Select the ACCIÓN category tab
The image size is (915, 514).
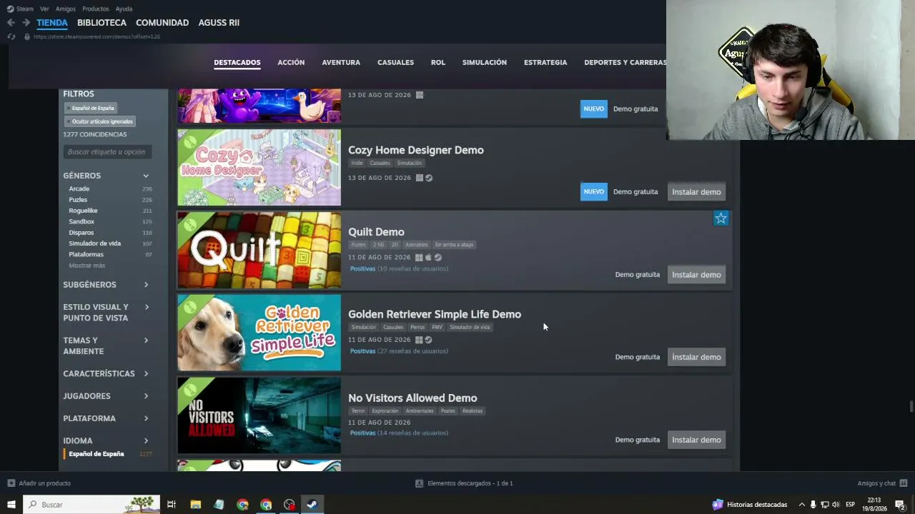click(x=291, y=63)
